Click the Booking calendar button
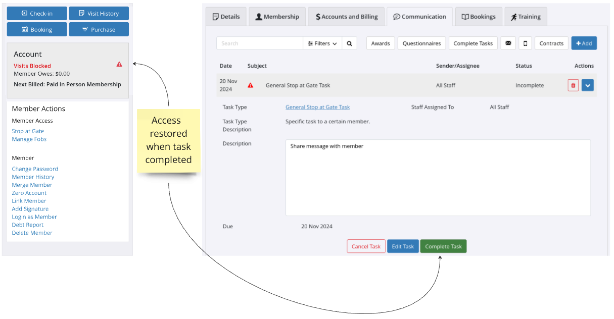 click(37, 30)
